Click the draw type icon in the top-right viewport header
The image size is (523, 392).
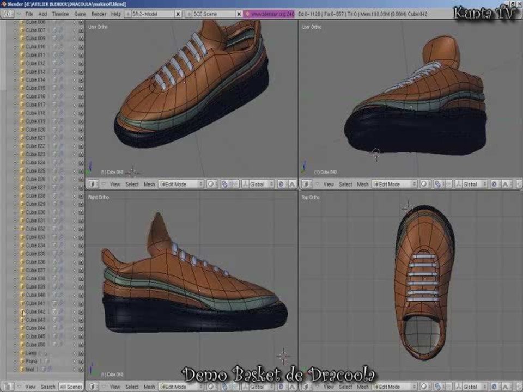[x=424, y=184]
